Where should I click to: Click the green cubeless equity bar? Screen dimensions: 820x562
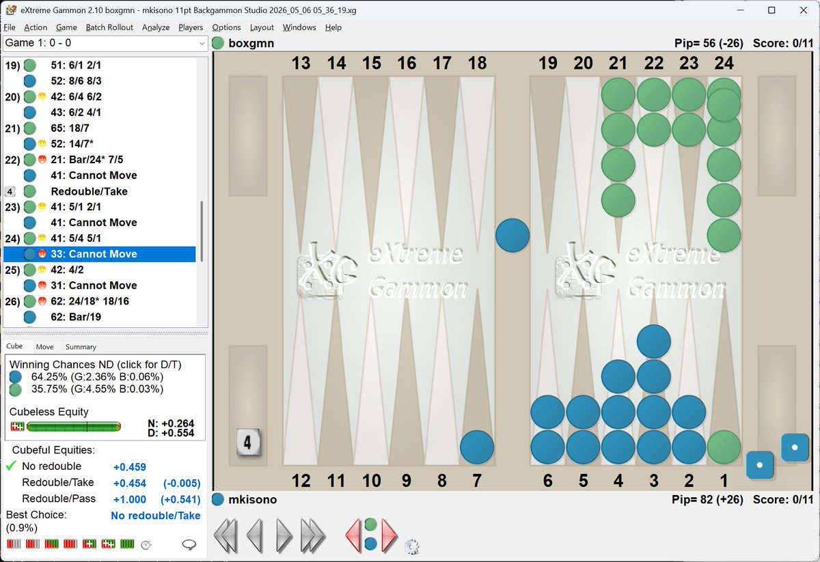73,427
